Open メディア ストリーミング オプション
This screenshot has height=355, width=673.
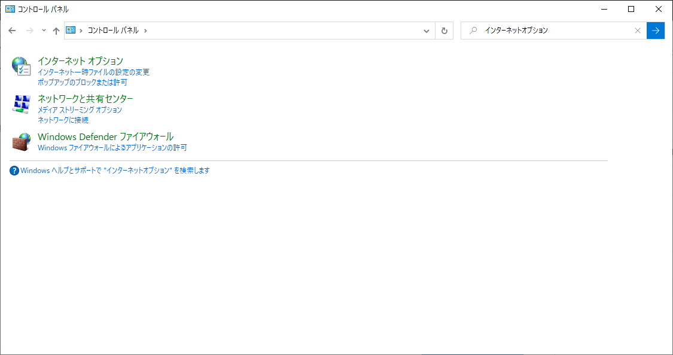[79, 110]
